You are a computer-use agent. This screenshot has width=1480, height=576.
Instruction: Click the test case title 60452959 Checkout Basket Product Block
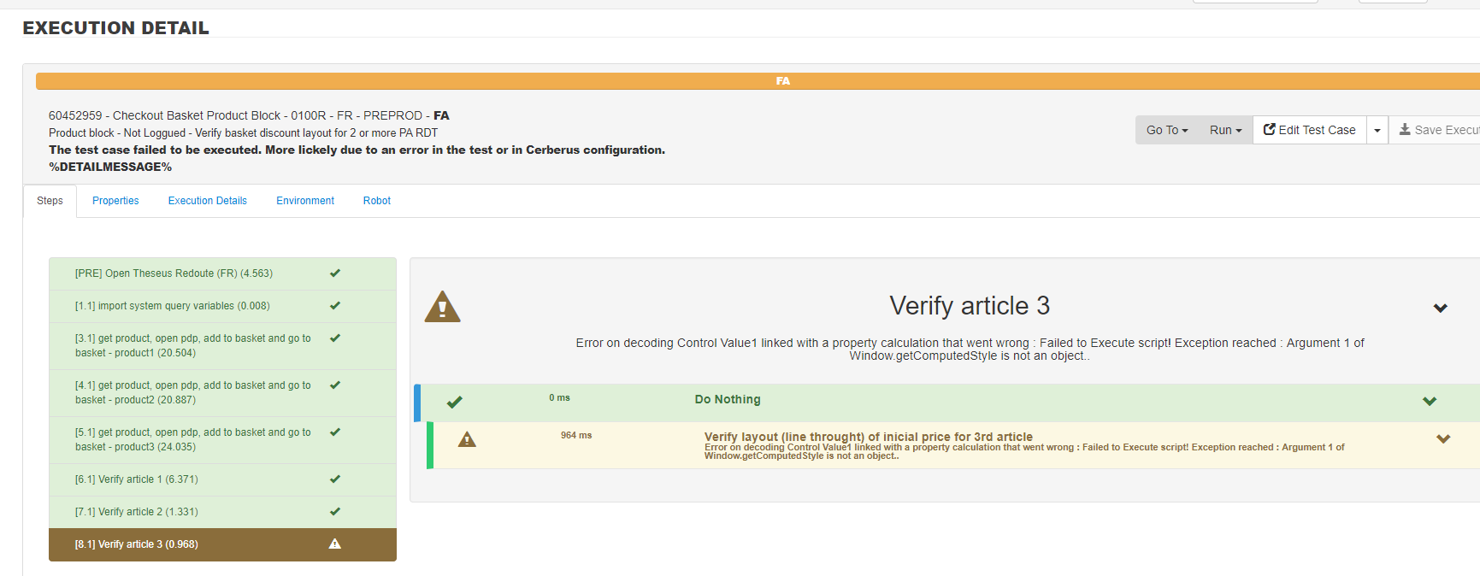click(249, 115)
